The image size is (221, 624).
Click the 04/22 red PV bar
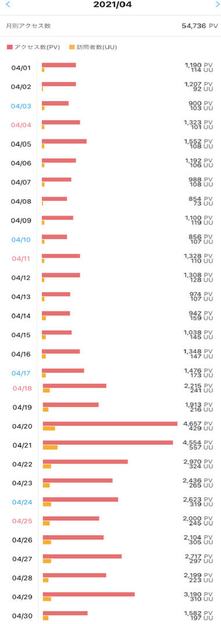coord(85,461)
